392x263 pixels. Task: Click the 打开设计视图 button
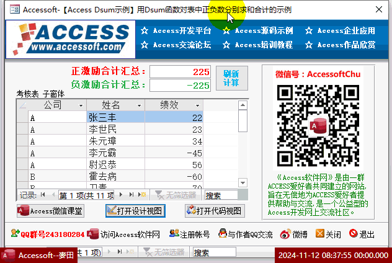point(135,211)
